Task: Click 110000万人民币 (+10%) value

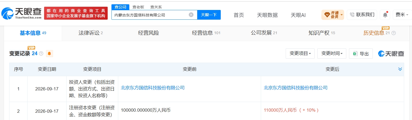Action: click(291, 110)
